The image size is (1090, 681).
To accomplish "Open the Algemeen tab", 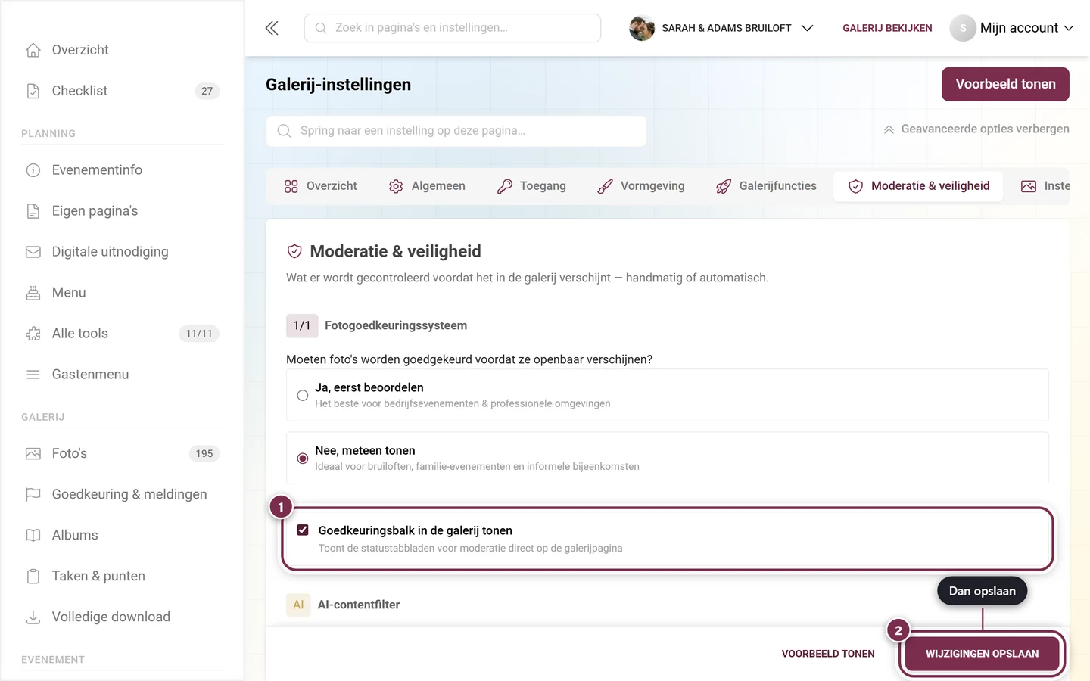I will click(x=427, y=186).
